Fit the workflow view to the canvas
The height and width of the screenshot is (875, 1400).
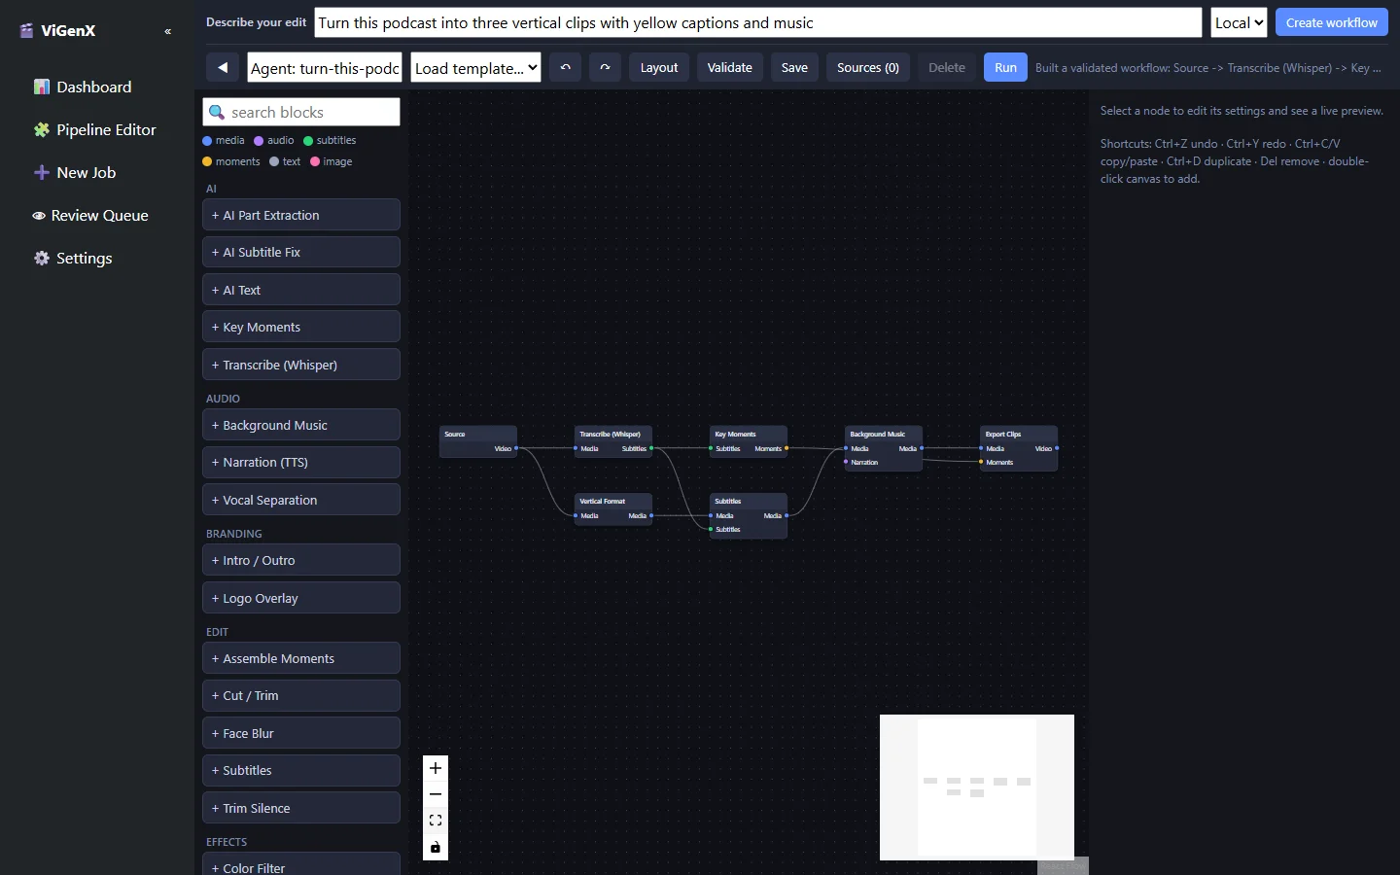(x=436, y=821)
